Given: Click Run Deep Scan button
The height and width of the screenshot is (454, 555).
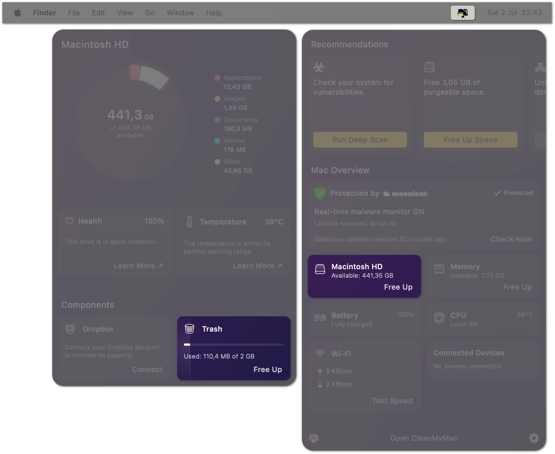Looking at the screenshot, I should [360, 139].
